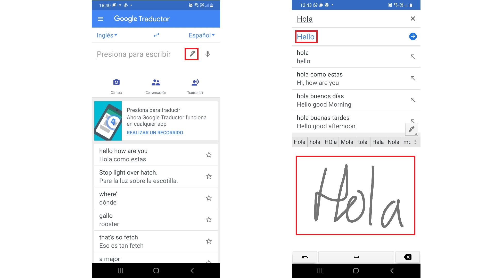The width and height of the screenshot is (495, 278).
Task: Select the Transcribir icon
Action: click(195, 82)
